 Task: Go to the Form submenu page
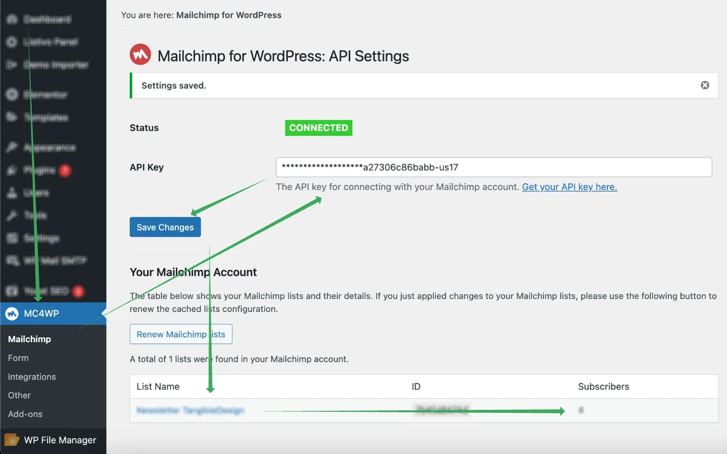(x=18, y=358)
